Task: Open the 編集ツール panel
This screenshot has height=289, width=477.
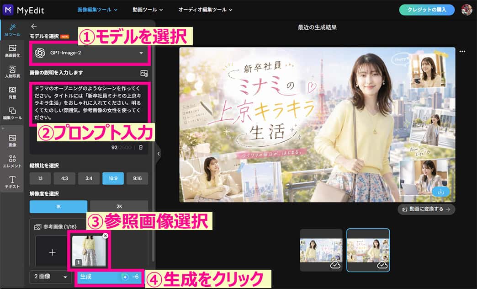Action: point(12,113)
